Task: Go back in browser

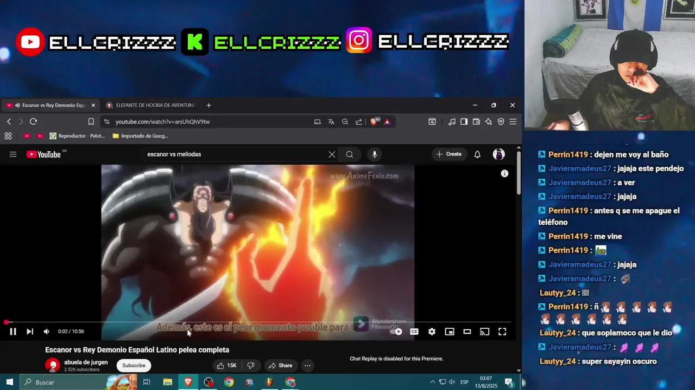Action: tap(9, 122)
